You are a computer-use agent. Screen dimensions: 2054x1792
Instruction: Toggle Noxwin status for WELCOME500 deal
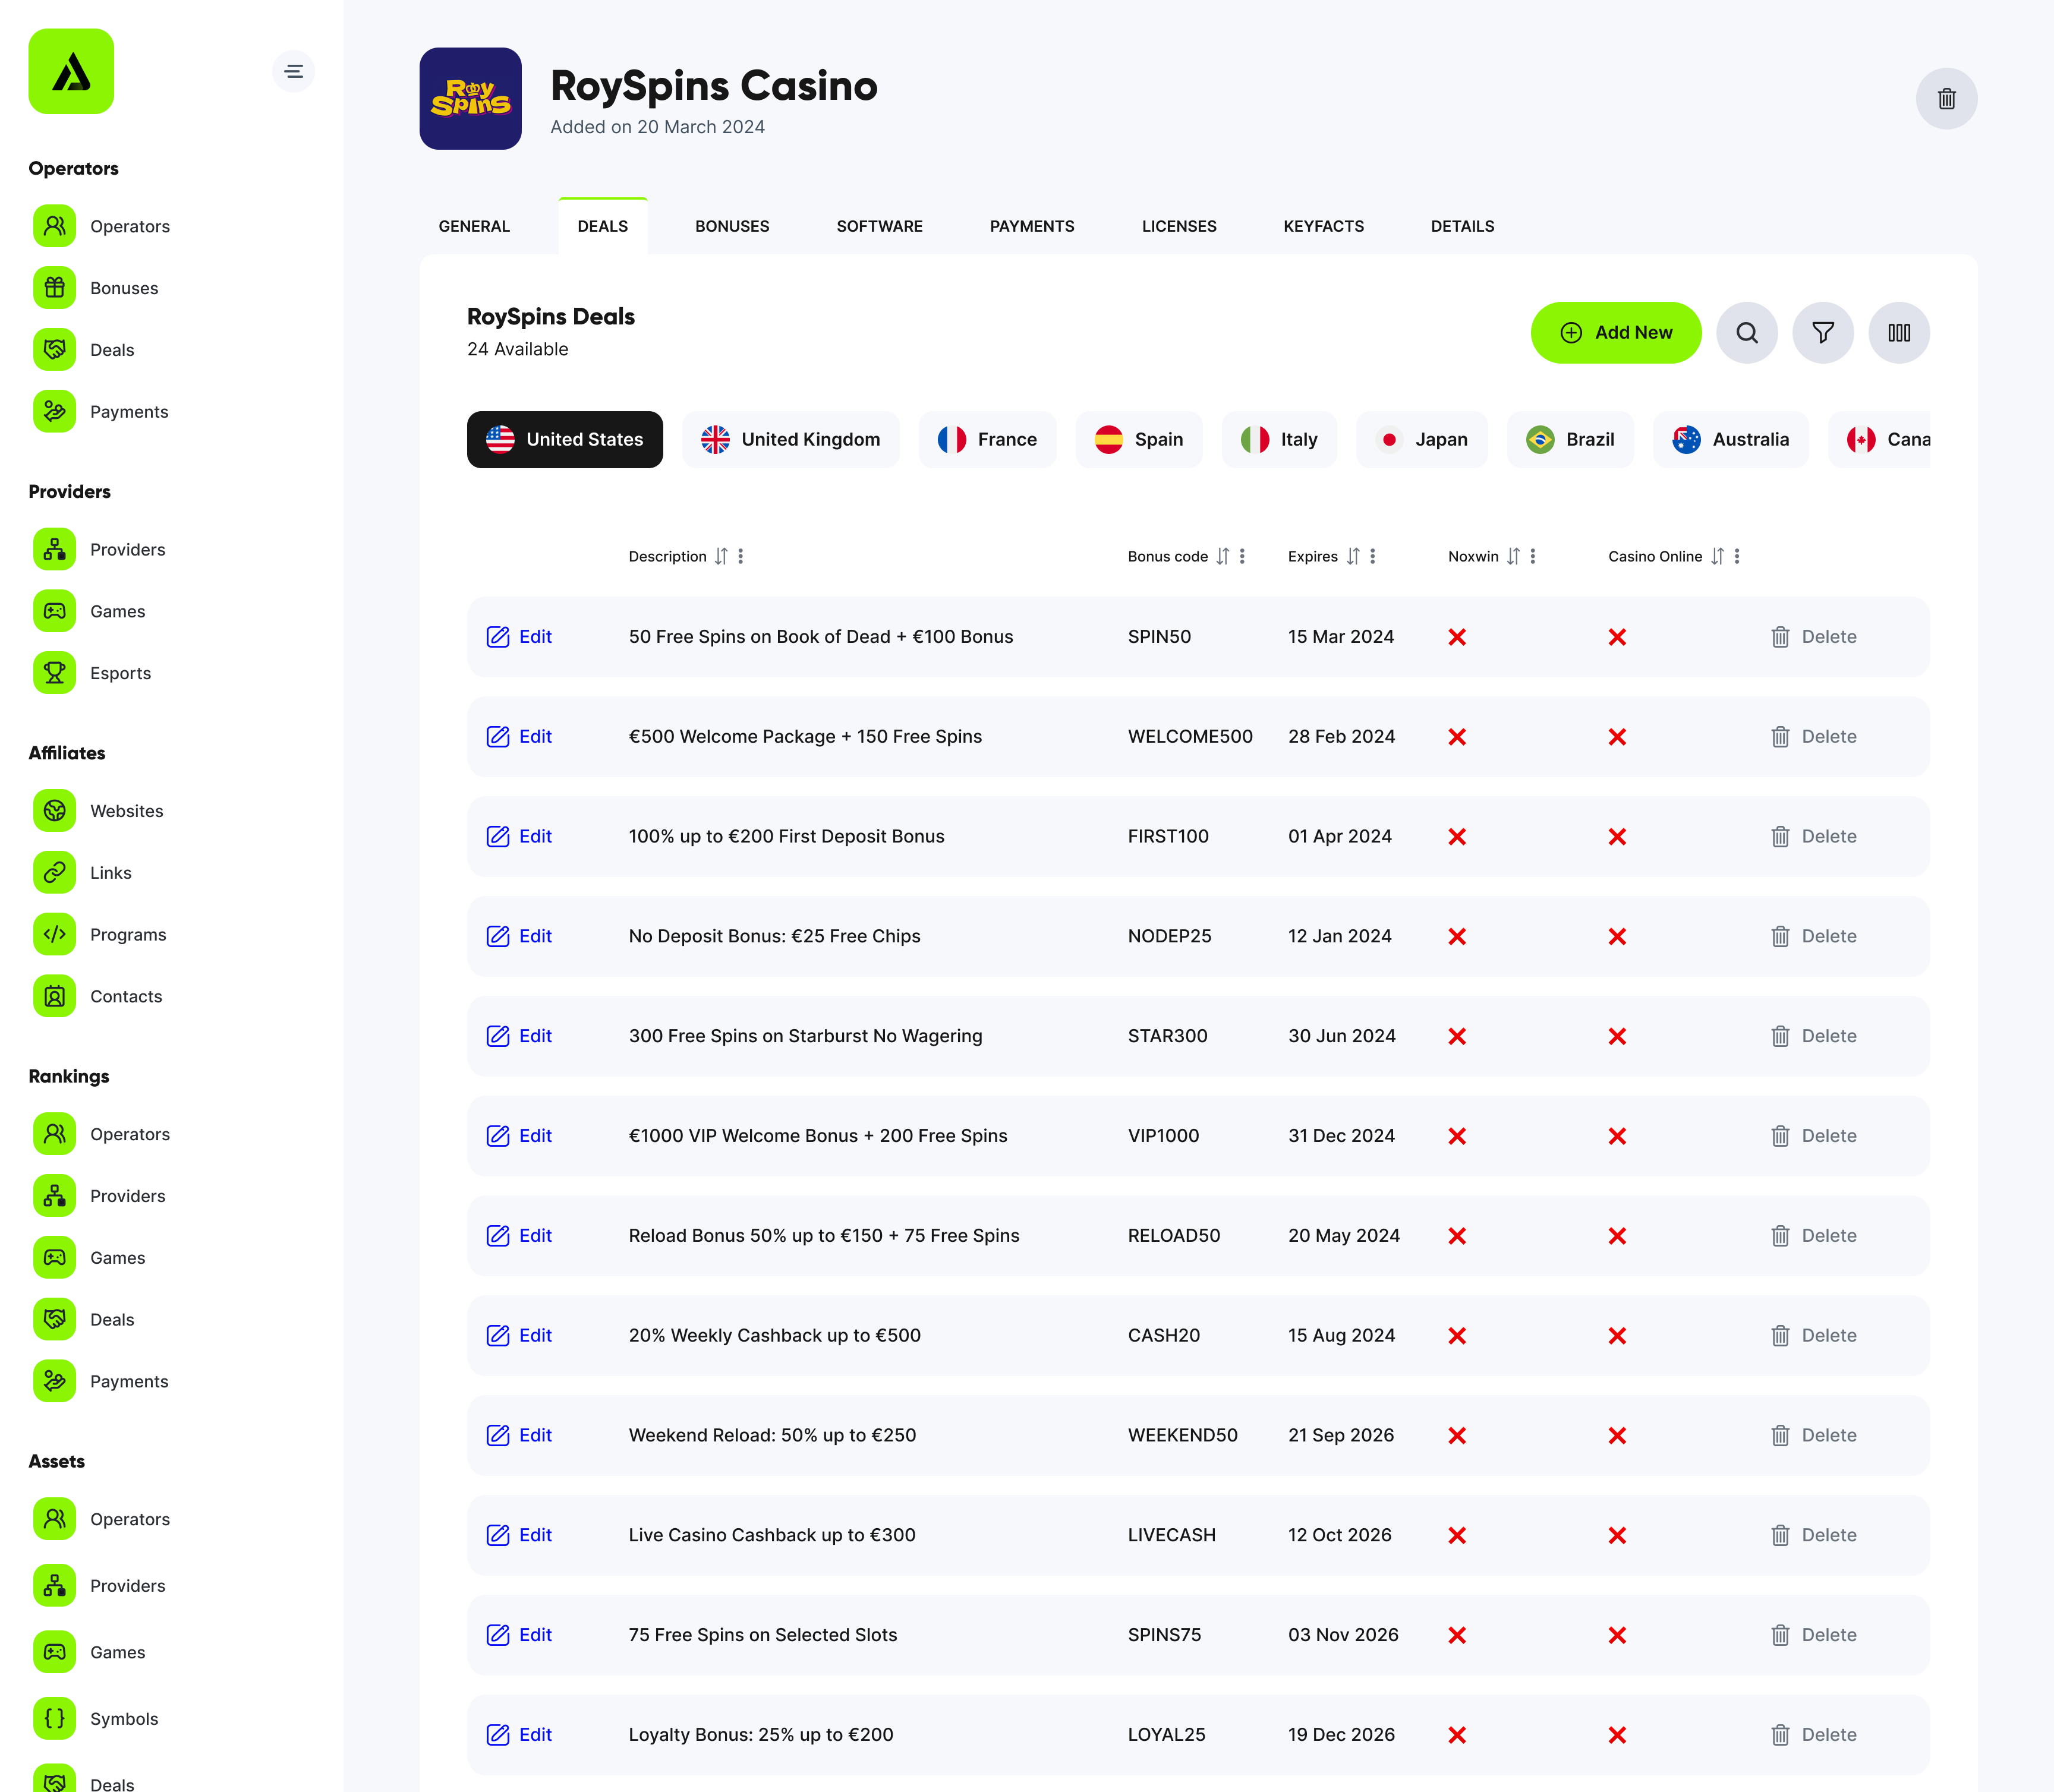click(1457, 737)
